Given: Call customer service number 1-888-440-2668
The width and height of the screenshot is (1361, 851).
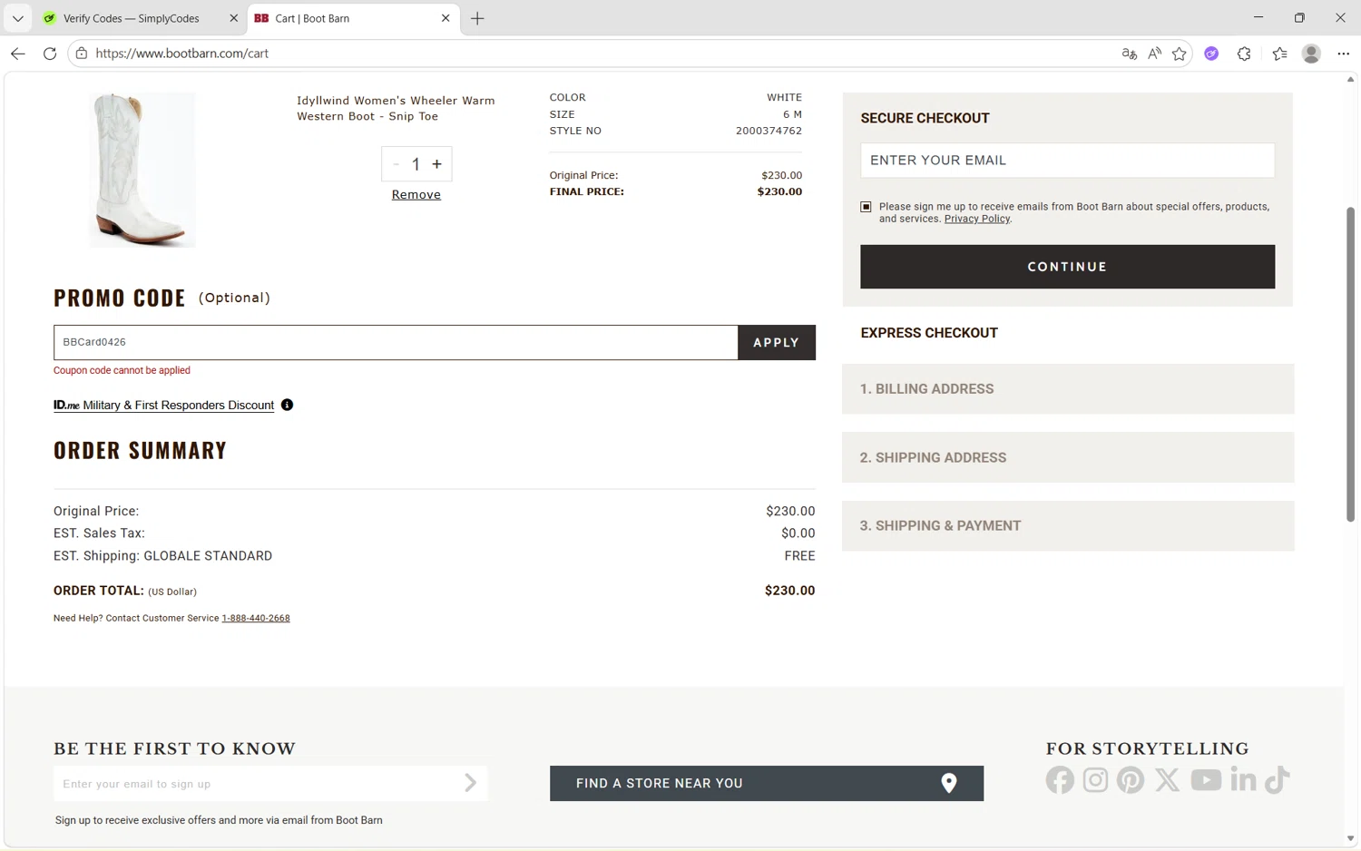Looking at the screenshot, I should click(256, 618).
